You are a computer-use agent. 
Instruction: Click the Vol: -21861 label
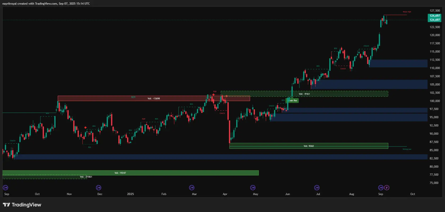click(86, 177)
